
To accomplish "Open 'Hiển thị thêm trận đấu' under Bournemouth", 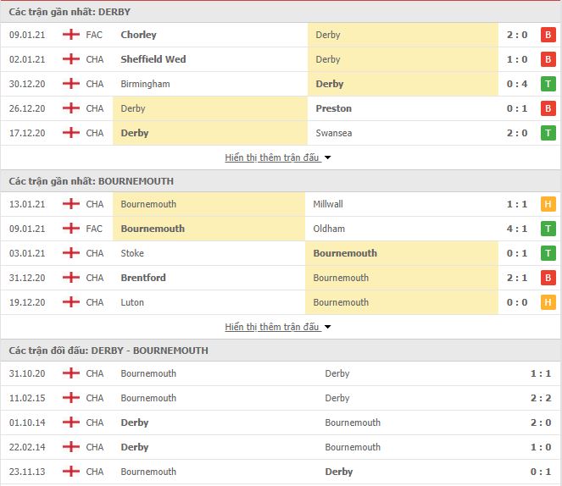I will click(272, 327).
